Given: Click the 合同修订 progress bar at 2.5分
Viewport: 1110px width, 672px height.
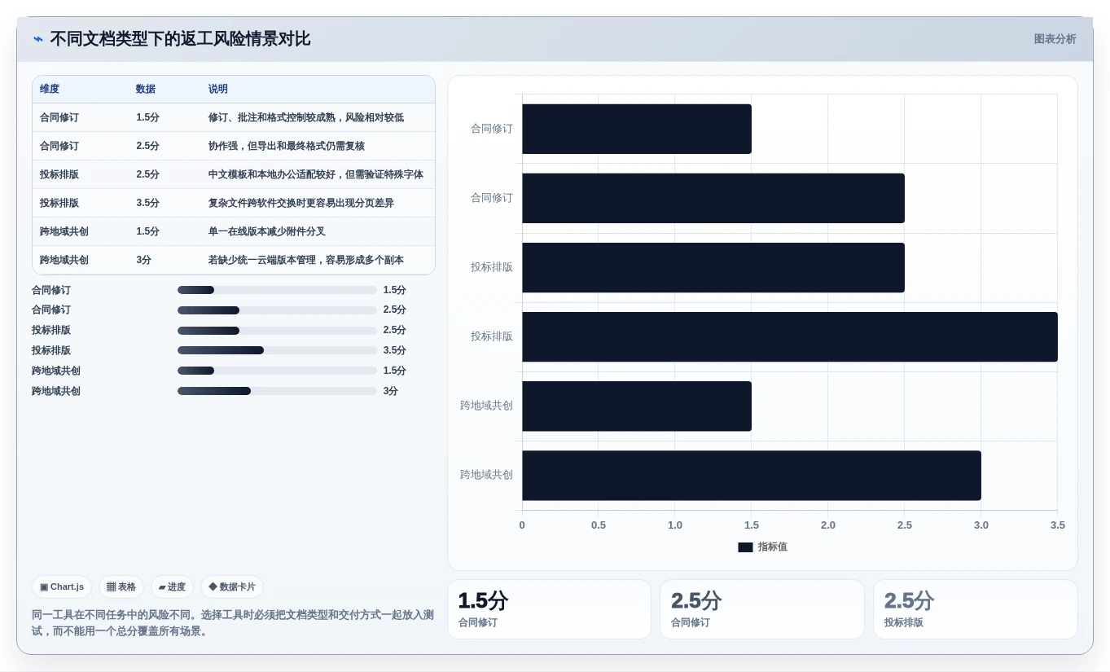Looking at the screenshot, I should (x=277, y=310).
